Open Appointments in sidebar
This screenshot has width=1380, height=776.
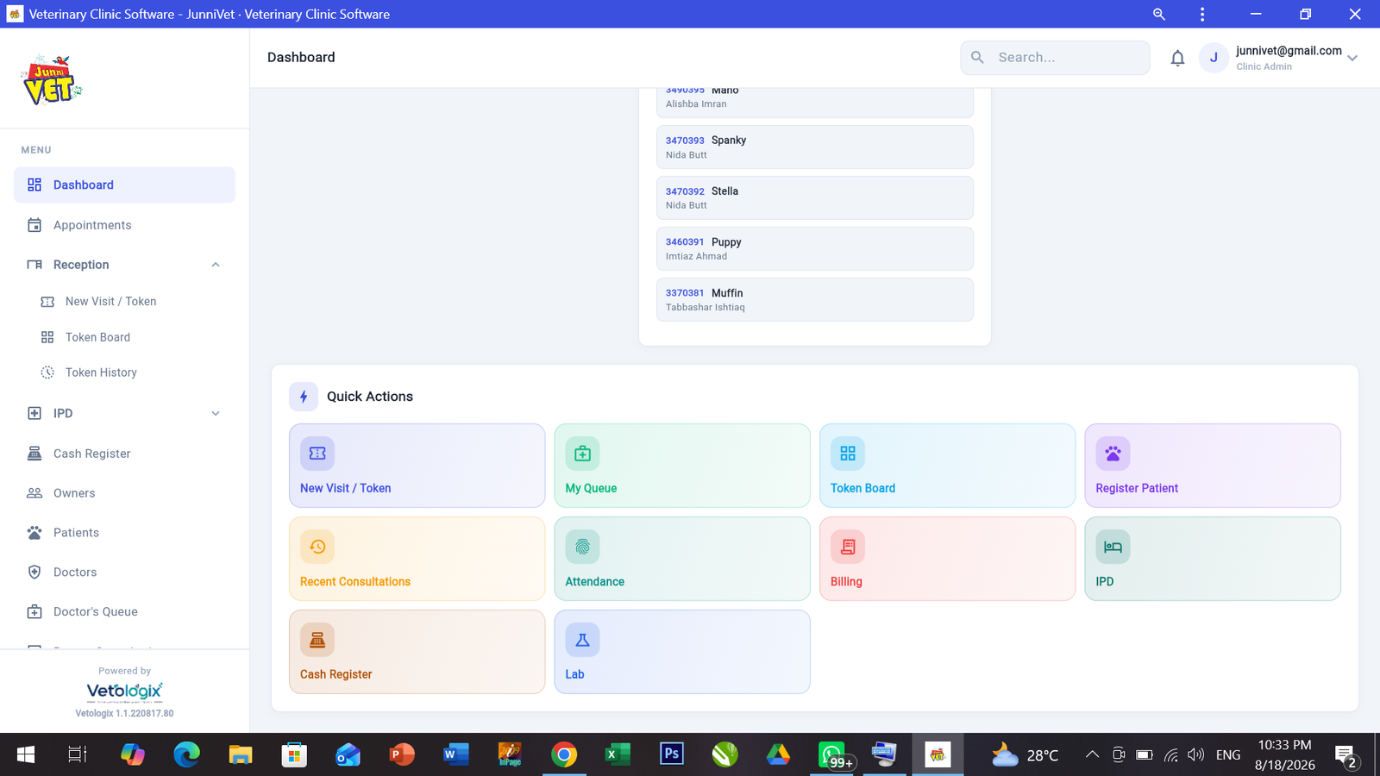tap(124, 225)
